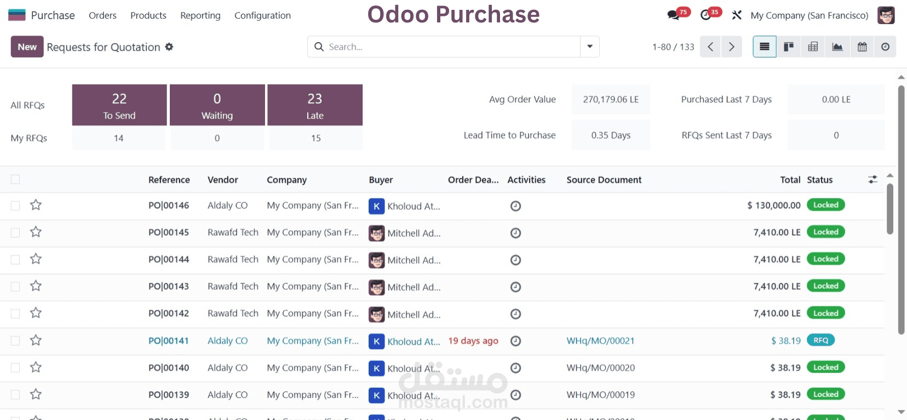The image size is (907, 420).
Task: Click the Locked badge on PO|00146
Action: [826, 205]
